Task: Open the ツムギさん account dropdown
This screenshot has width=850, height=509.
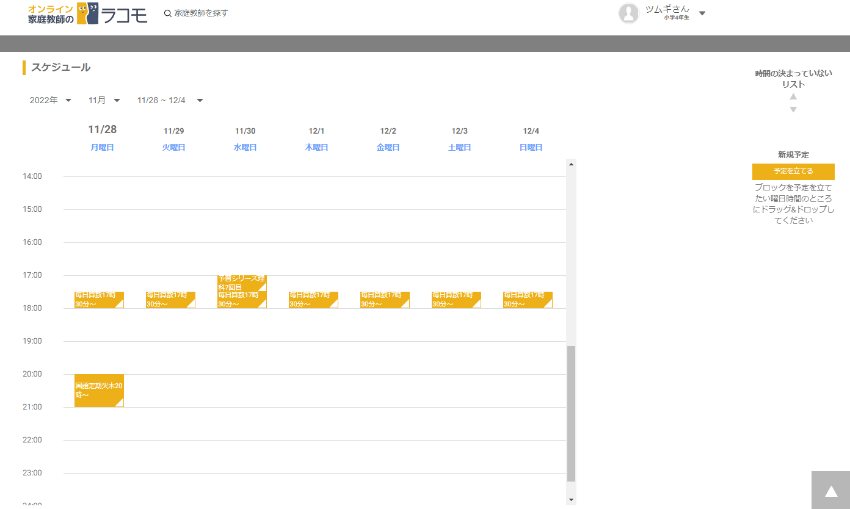Action: tap(702, 13)
